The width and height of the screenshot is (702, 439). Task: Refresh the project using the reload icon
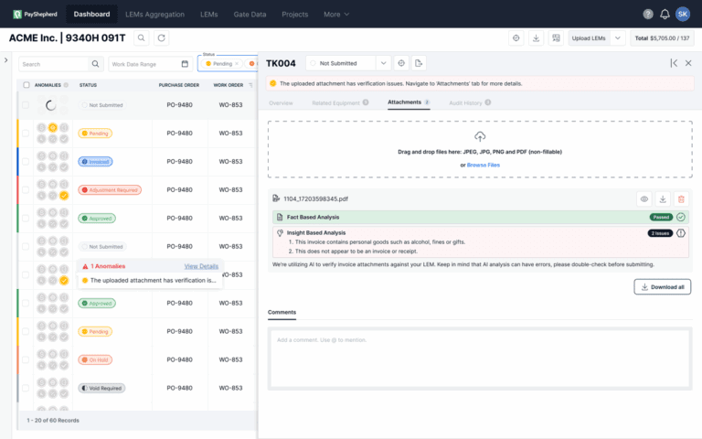162,38
